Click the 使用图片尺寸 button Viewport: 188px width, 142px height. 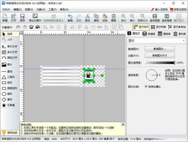pyautogui.click(x=159, y=56)
